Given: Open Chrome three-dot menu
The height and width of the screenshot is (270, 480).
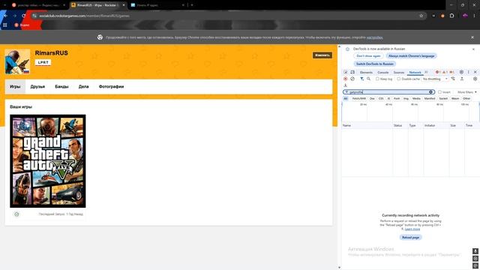Looking at the screenshot, I should click(x=475, y=16).
